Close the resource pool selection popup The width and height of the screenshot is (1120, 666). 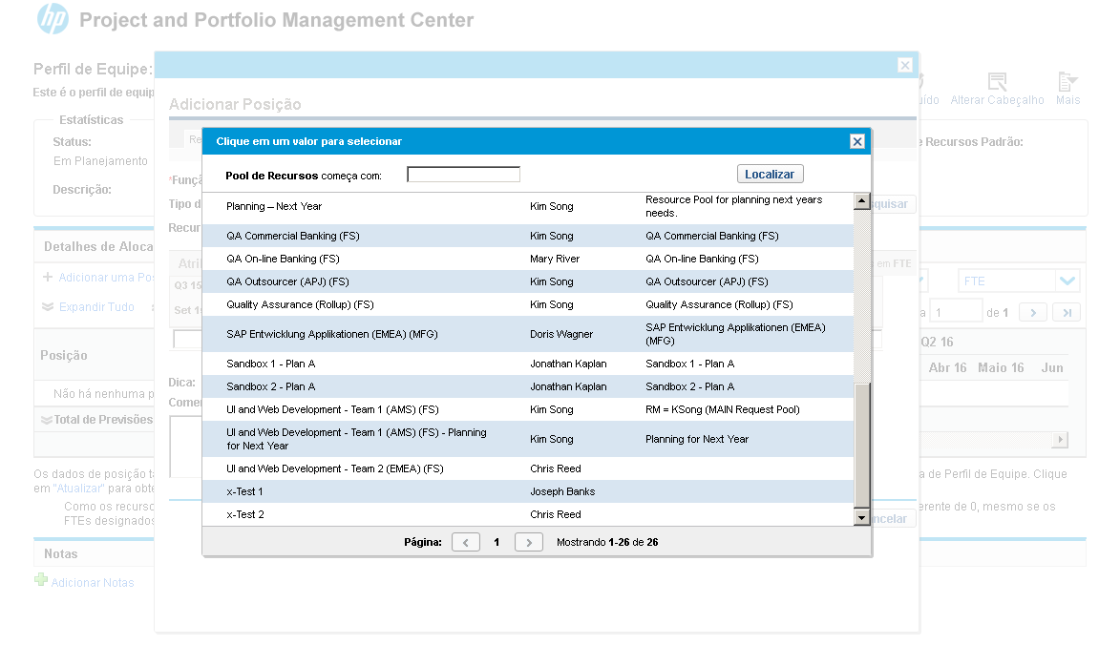pos(856,141)
